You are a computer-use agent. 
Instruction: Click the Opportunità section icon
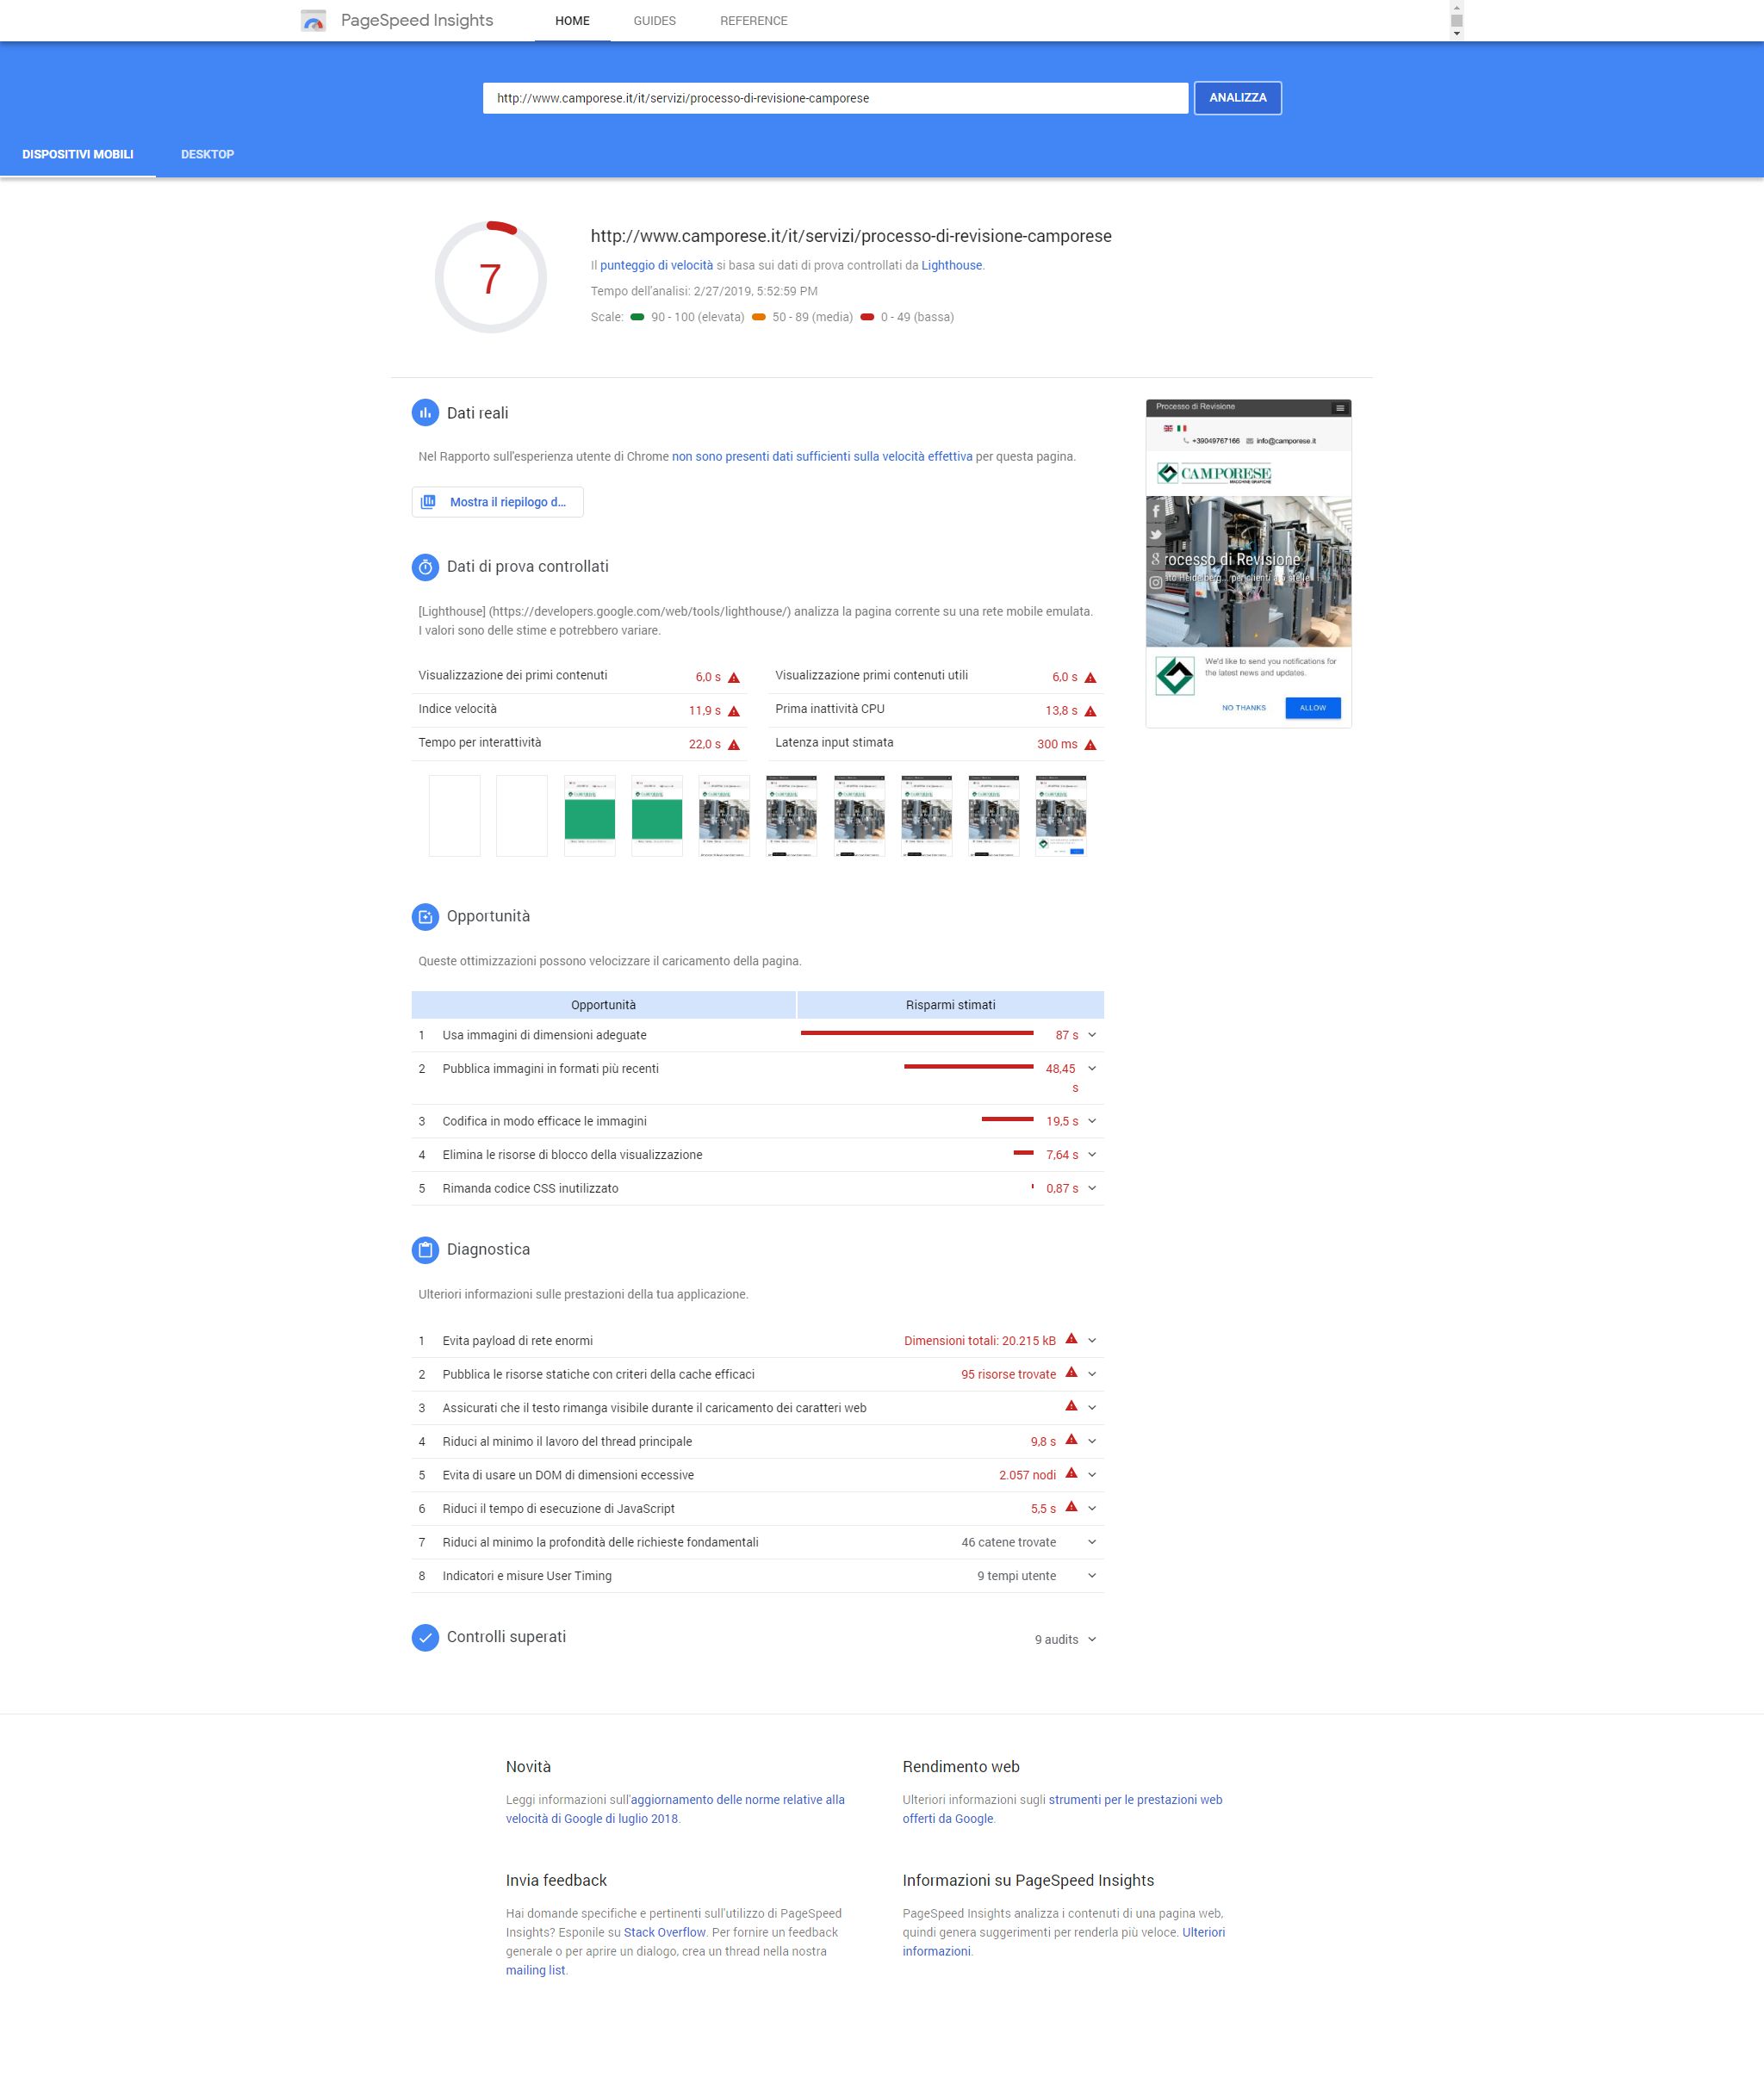[x=425, y=916]
